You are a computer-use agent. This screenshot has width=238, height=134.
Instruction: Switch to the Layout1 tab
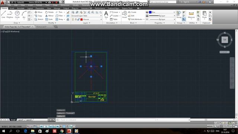click(21, 120)
